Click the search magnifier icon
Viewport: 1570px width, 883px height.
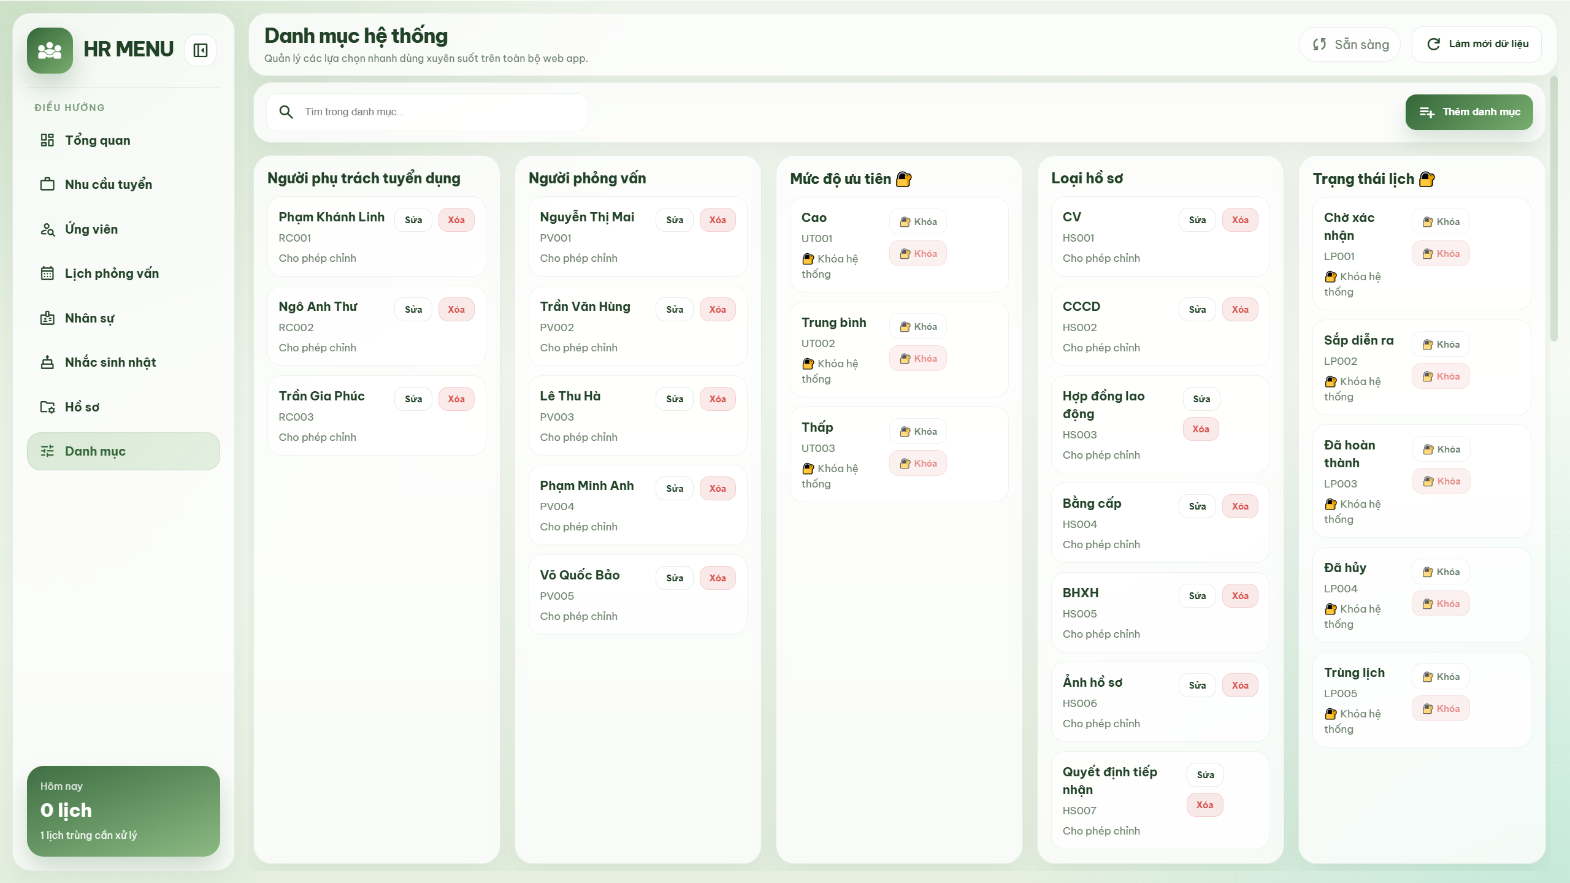tap(286, 112)
